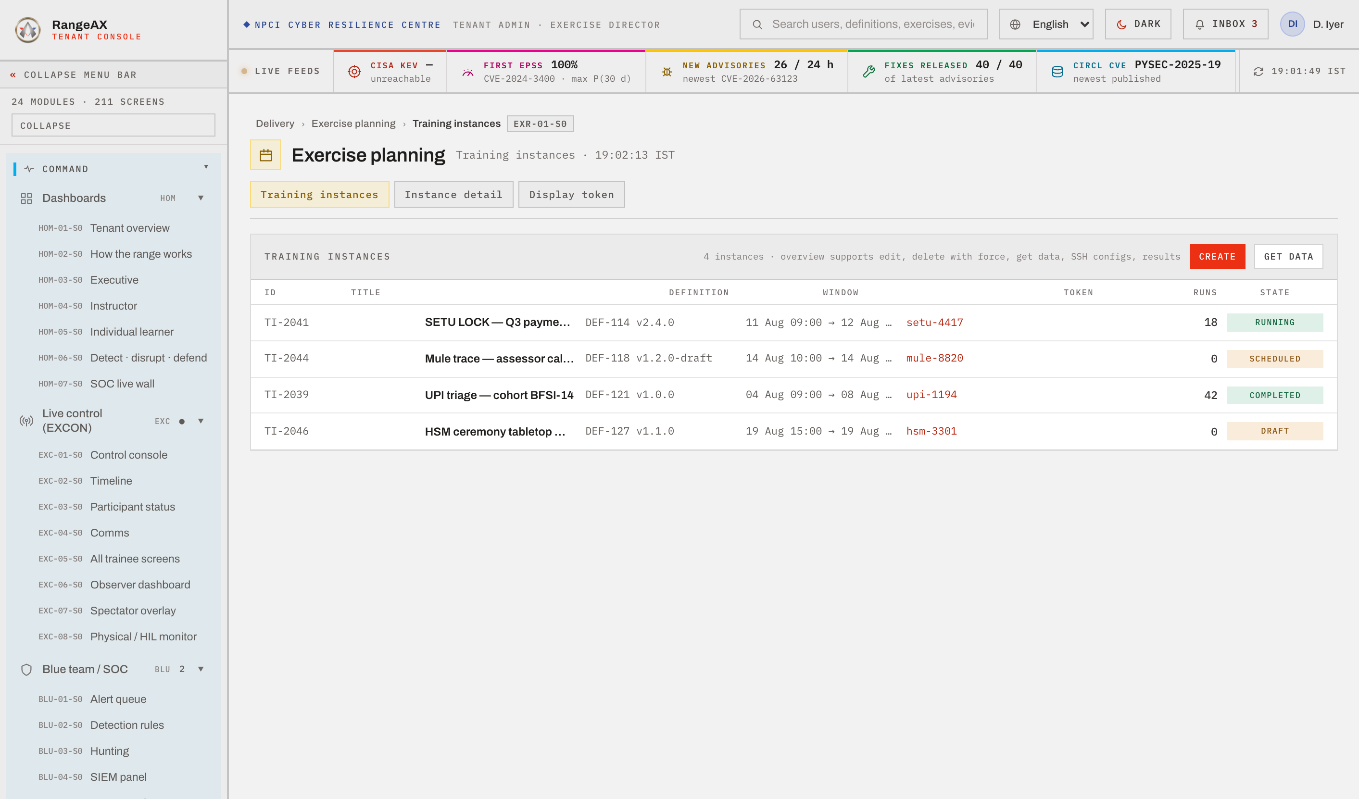Click the NPCI tenant diamond icon
This screenshot has height=799, width=1359.
[x=246, y=24]
